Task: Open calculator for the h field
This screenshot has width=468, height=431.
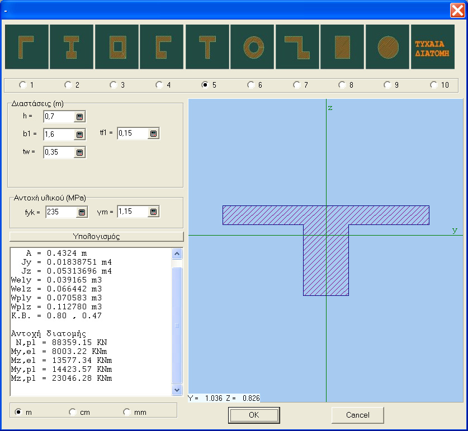Action: pyautogui.click(x=80, y=117)
